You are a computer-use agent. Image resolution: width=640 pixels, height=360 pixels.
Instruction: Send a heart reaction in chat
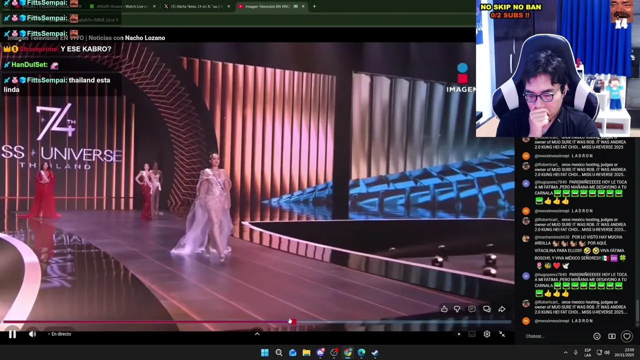626,336
